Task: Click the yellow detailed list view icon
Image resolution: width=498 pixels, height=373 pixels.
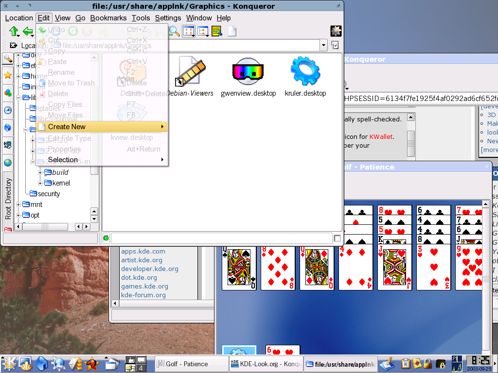Action: (217, 31)
